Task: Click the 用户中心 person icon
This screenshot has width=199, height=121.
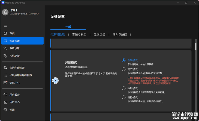Action: [5, 102]
